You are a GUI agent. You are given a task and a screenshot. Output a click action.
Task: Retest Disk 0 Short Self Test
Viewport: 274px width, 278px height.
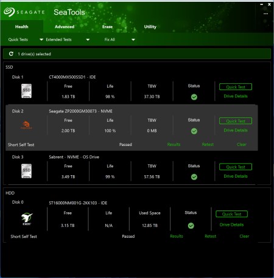tap(210, 236)
